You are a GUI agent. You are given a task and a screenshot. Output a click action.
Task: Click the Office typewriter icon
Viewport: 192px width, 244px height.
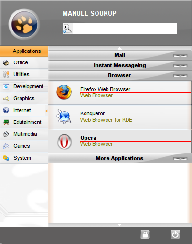6,62
